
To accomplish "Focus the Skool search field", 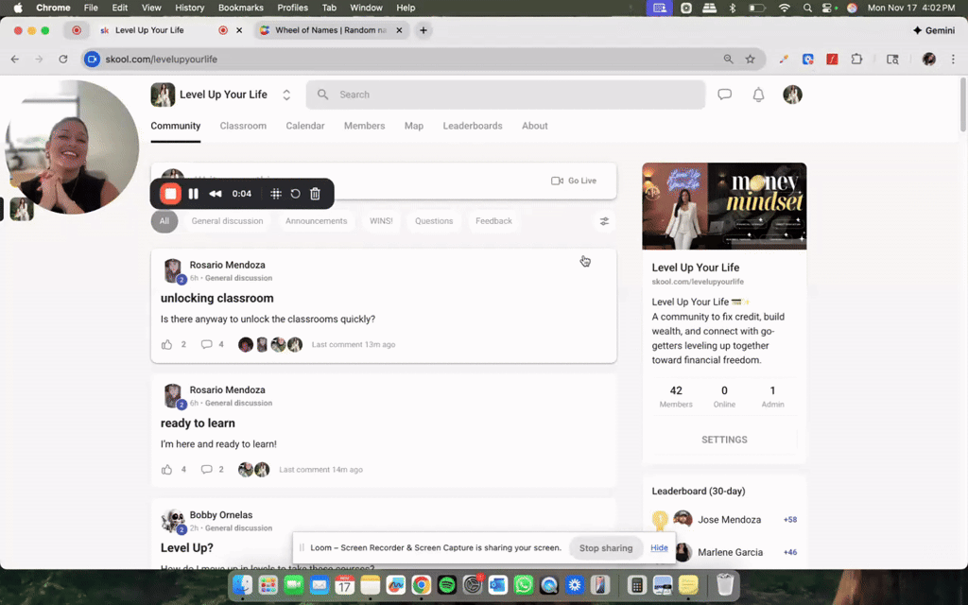I will (x=506, y=95).
